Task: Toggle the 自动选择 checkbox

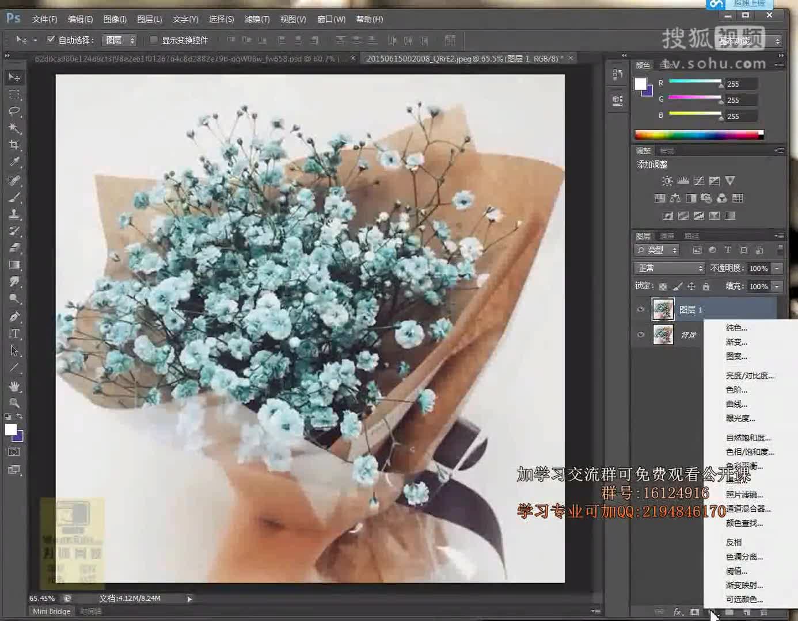Action: point(51,40)
